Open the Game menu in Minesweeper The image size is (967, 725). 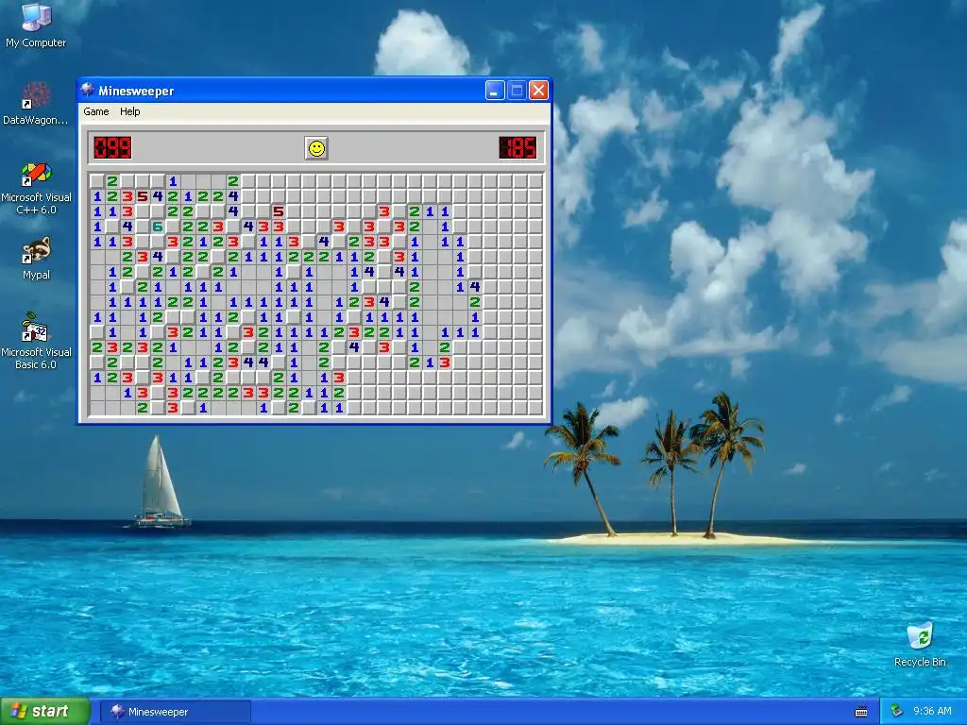click(x=96, y=111)
